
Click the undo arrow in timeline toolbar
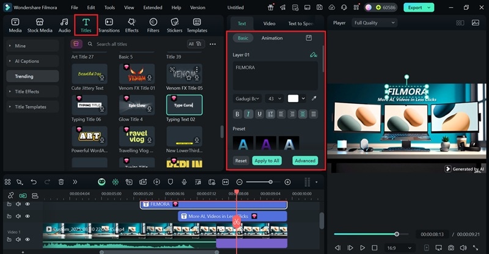coord(34,182)
